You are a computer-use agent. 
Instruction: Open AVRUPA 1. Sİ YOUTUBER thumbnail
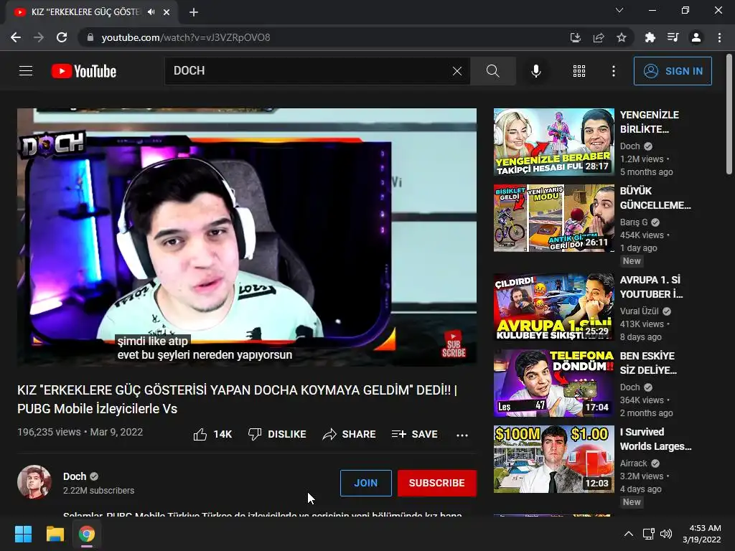tap(554, 307)
